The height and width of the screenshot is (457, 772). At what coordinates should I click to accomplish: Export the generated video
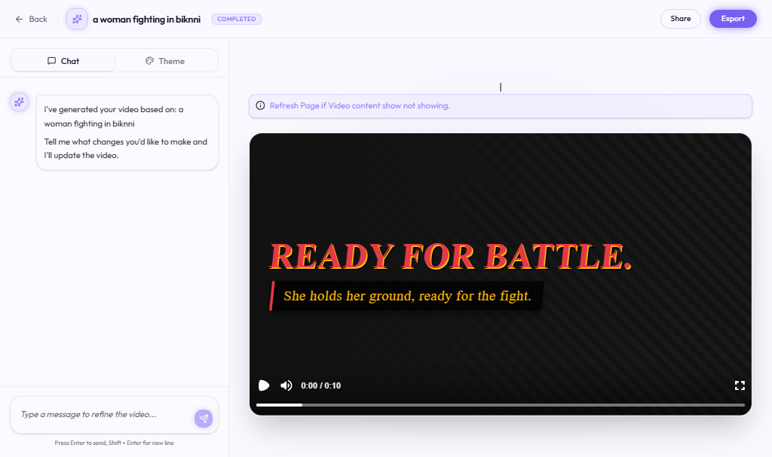pos(732,19)
